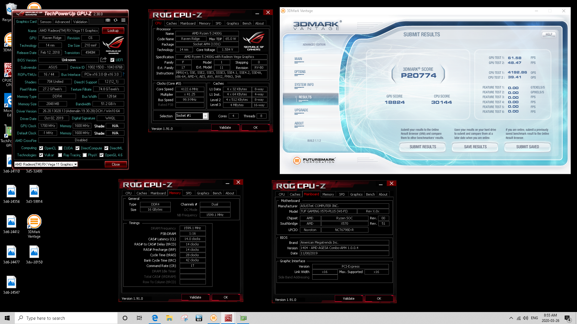Image resolution: width=577 pixels, height=324 pixels.
Task: Click the Bus Interface question mark icon
Action: coord(123,74)
